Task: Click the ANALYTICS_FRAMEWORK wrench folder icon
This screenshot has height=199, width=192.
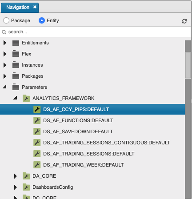Action: point(26,98)
